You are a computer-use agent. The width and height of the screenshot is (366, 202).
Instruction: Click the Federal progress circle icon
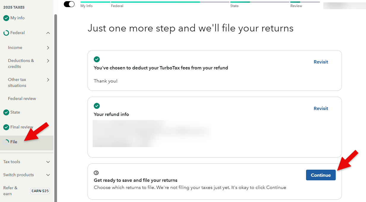(x=6, y=33)
